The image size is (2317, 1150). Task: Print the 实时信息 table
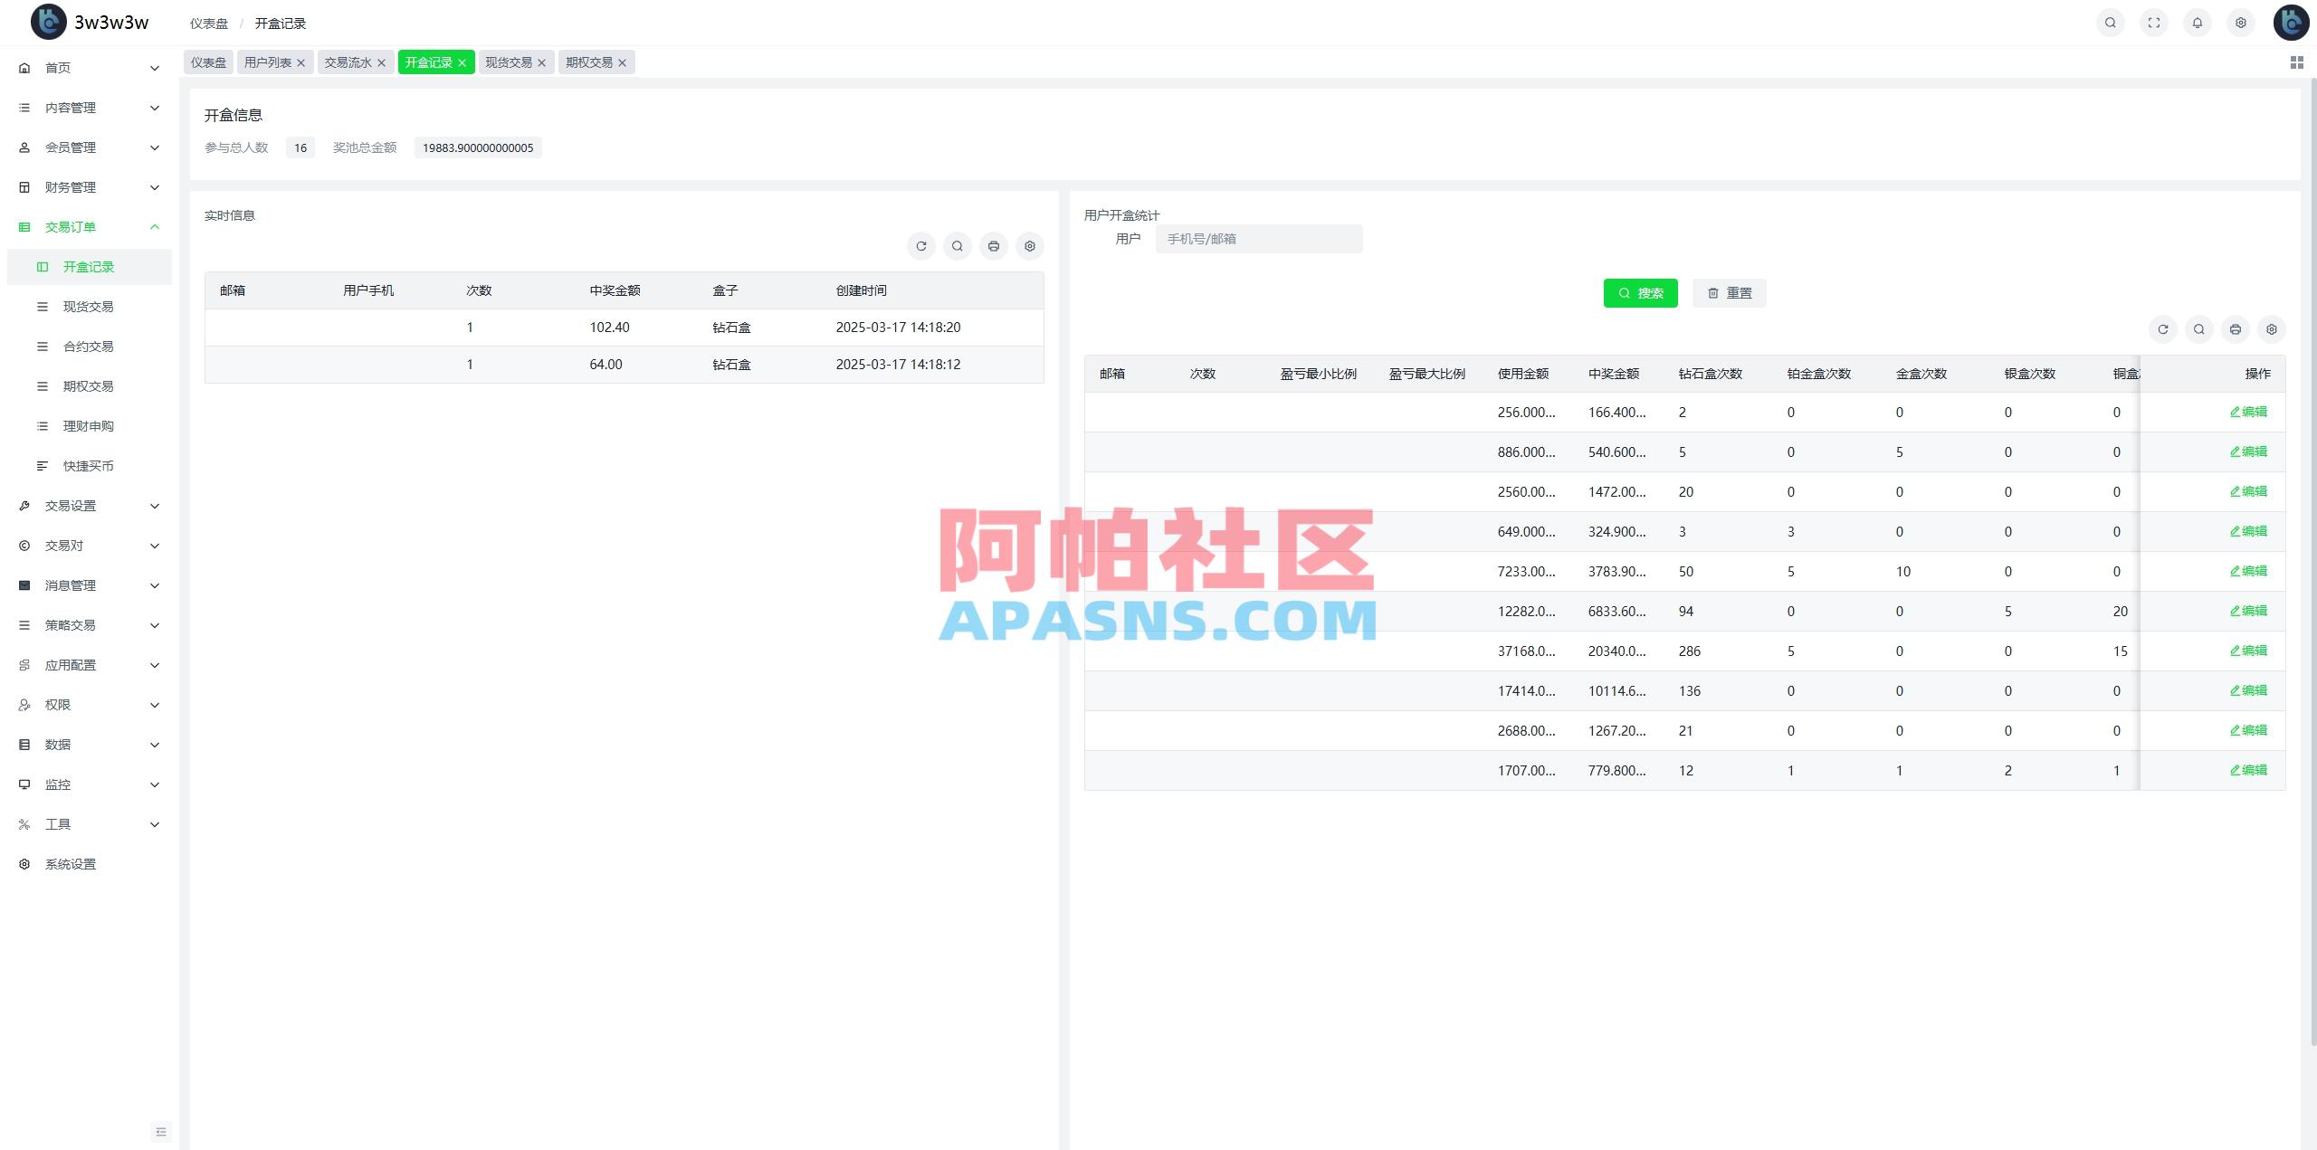click(x=994, y=245)
